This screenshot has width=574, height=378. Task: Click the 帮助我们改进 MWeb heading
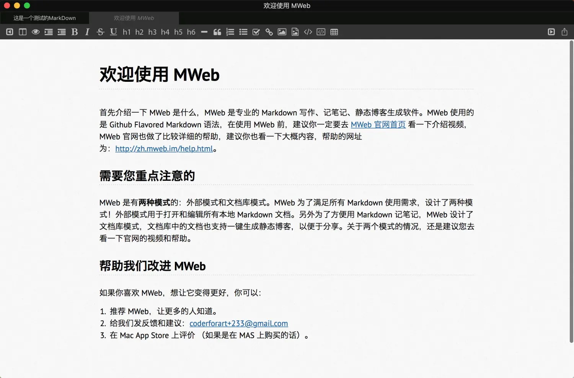coord(153,266)
